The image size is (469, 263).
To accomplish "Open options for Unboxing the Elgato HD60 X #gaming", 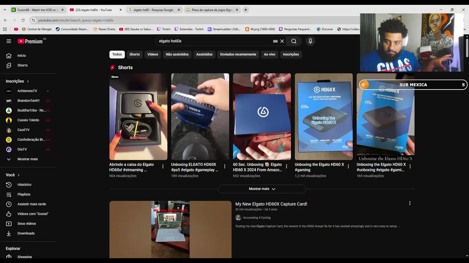I will coord(348,166).
